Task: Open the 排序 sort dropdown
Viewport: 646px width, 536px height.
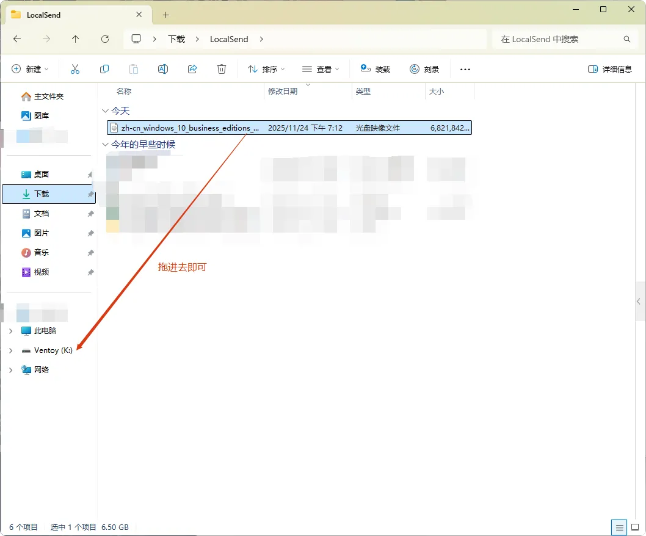Action: (x=266, y=70)
